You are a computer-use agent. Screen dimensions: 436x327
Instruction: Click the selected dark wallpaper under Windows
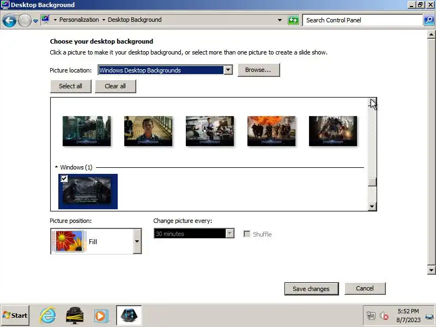pos(88,192)
